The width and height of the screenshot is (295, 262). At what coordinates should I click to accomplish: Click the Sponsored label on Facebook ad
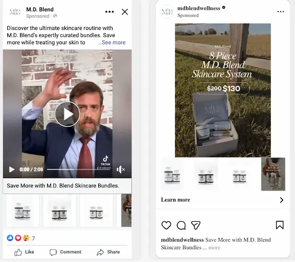tap(38, 16)
